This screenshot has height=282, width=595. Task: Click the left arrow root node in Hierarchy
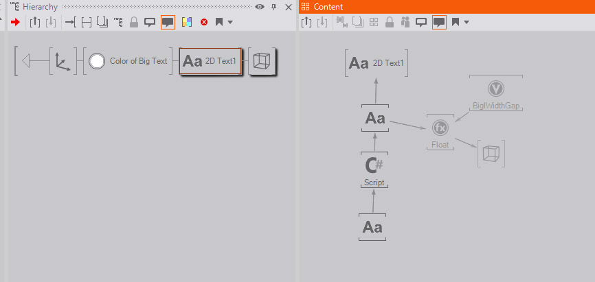[x=30, y=62]
